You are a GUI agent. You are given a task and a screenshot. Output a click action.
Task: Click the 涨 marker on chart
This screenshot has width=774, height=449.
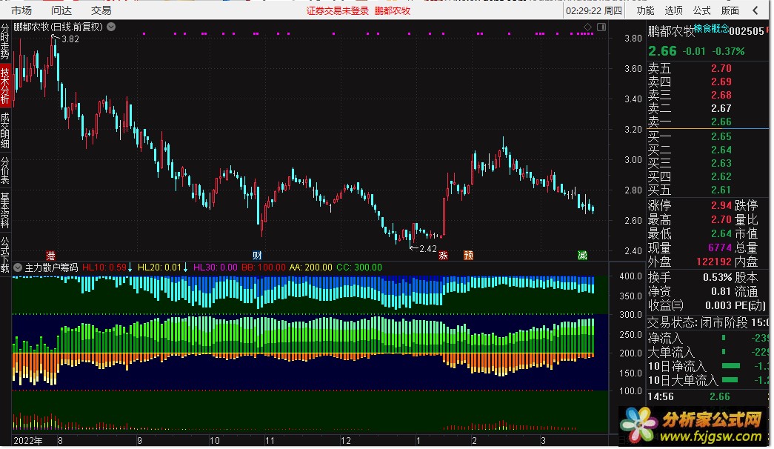click(x=443, y=256)
